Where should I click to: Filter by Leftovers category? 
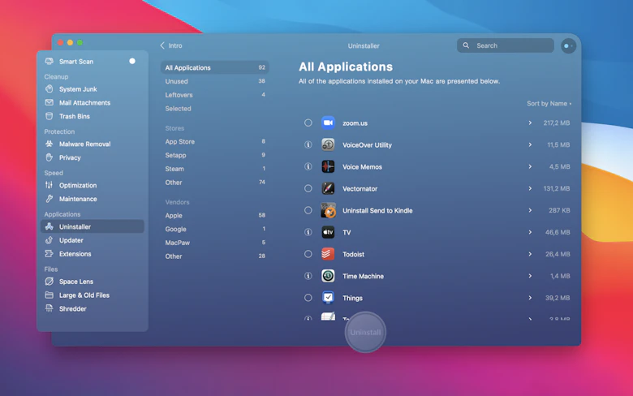pyautogui.click(x=179, y=95)
